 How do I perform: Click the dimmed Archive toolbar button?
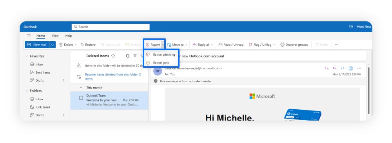(133, 45)
